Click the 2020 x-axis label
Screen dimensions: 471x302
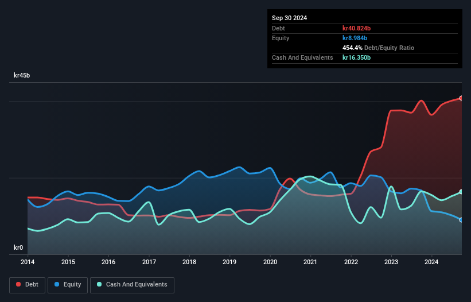270,262
